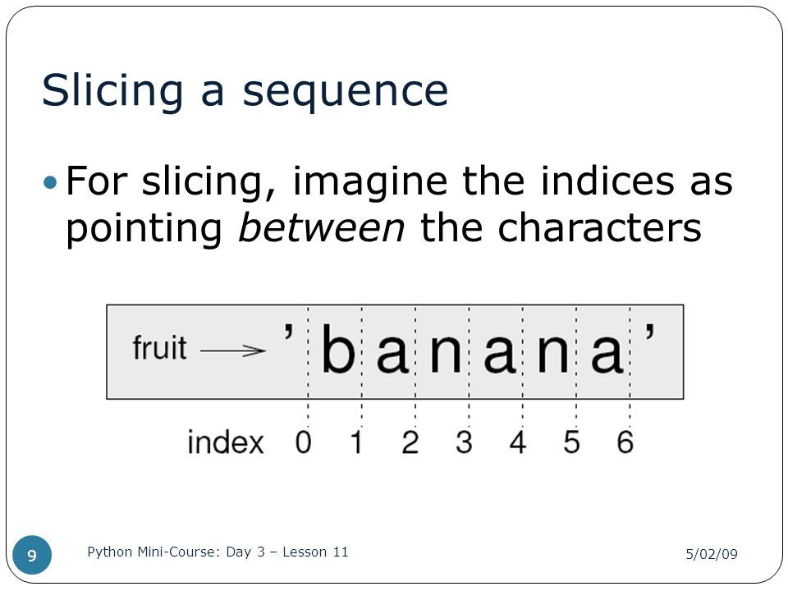Click the footer 'Python Mini-Course: Day 3' text
This screenshot has width=788, height=591.
[176, 552]
